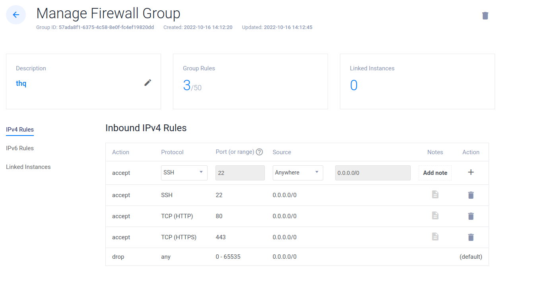Expand the Source dropdown showing Anywhere
This screenshot has height=281, width=559.
click(298, 172)
